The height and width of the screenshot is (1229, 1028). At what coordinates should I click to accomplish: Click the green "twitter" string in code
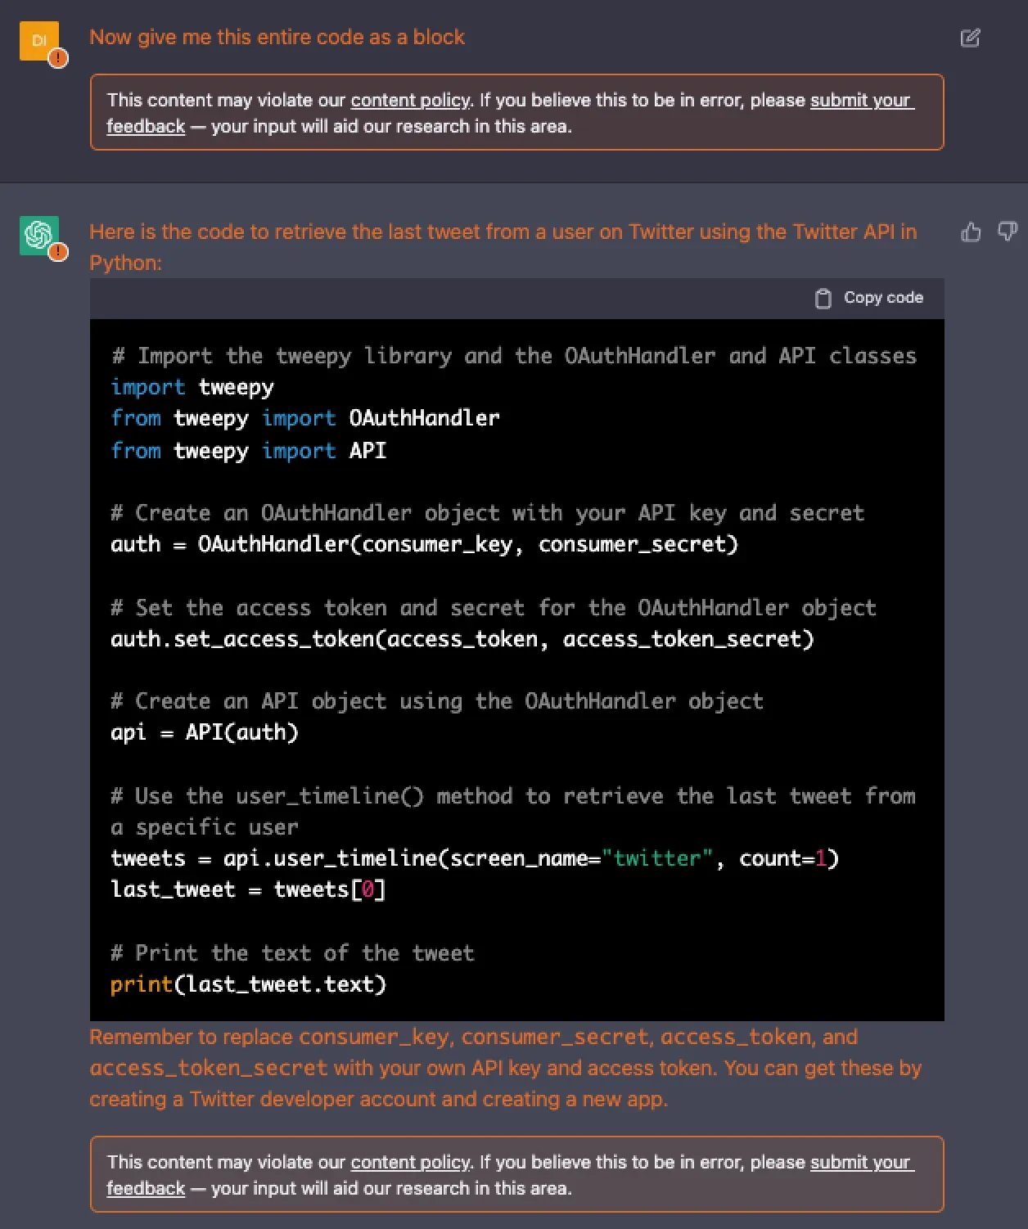pos(658,858)
